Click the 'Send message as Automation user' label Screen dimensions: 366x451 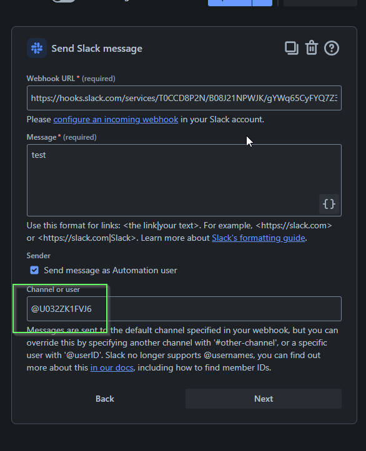(111, 270)
